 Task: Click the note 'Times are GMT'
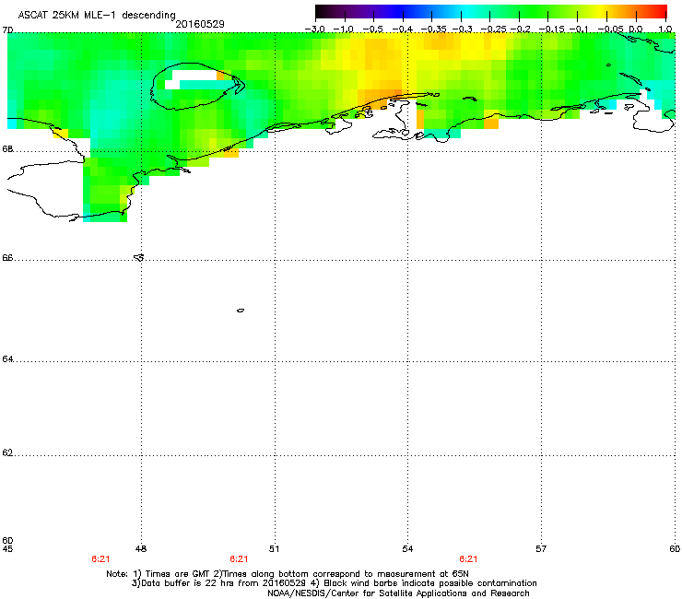pos(178,574)
